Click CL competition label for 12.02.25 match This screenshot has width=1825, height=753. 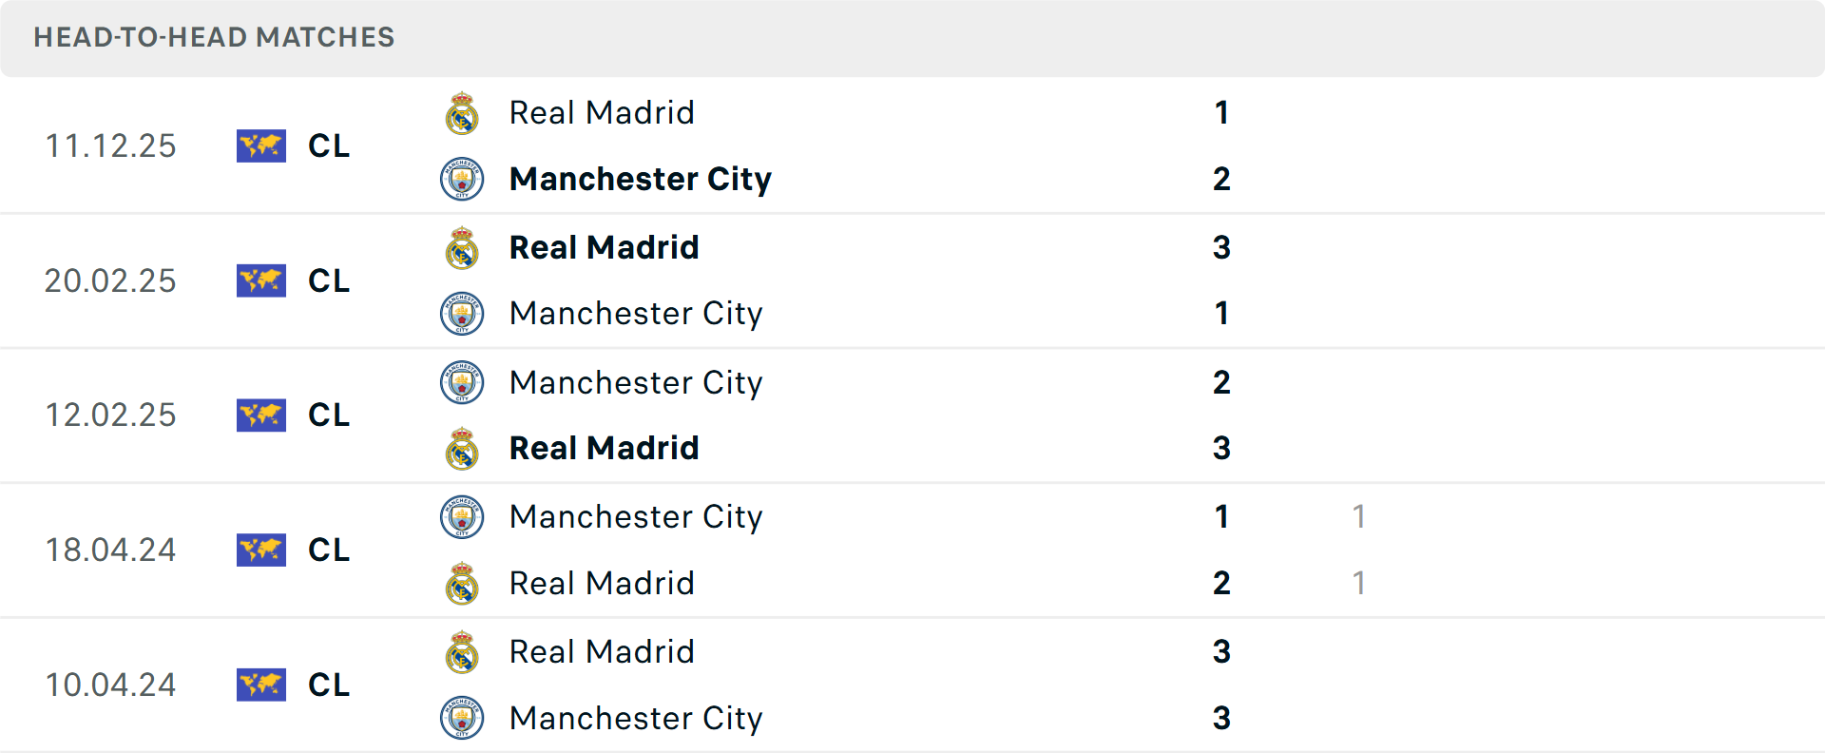pyautogui.click(x=329, y=415)
